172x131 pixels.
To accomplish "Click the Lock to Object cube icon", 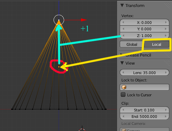I will tap(124, 87).
